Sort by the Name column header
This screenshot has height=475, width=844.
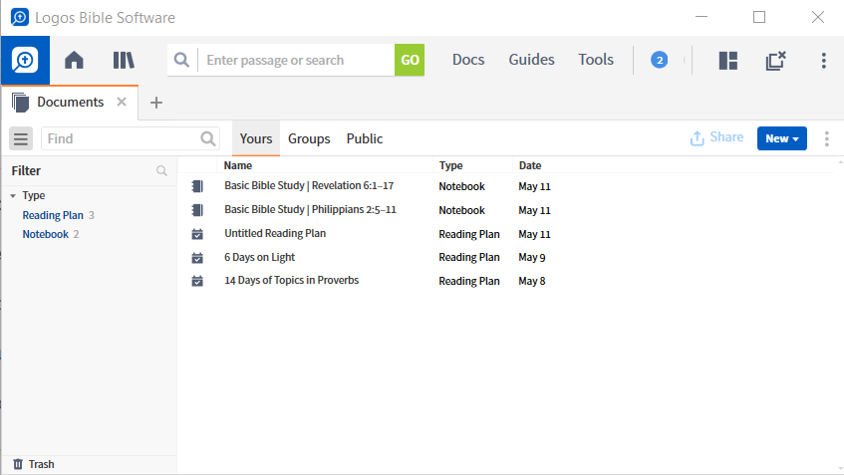(238, 165)
